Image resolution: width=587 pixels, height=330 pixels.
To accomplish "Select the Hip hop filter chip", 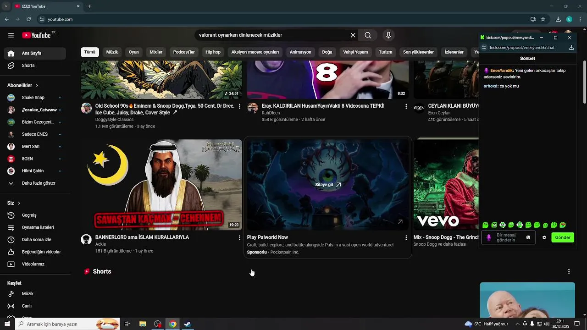I will 213,52.
